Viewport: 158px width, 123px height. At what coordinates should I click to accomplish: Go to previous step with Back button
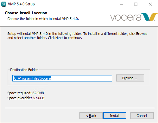point(91,116)
